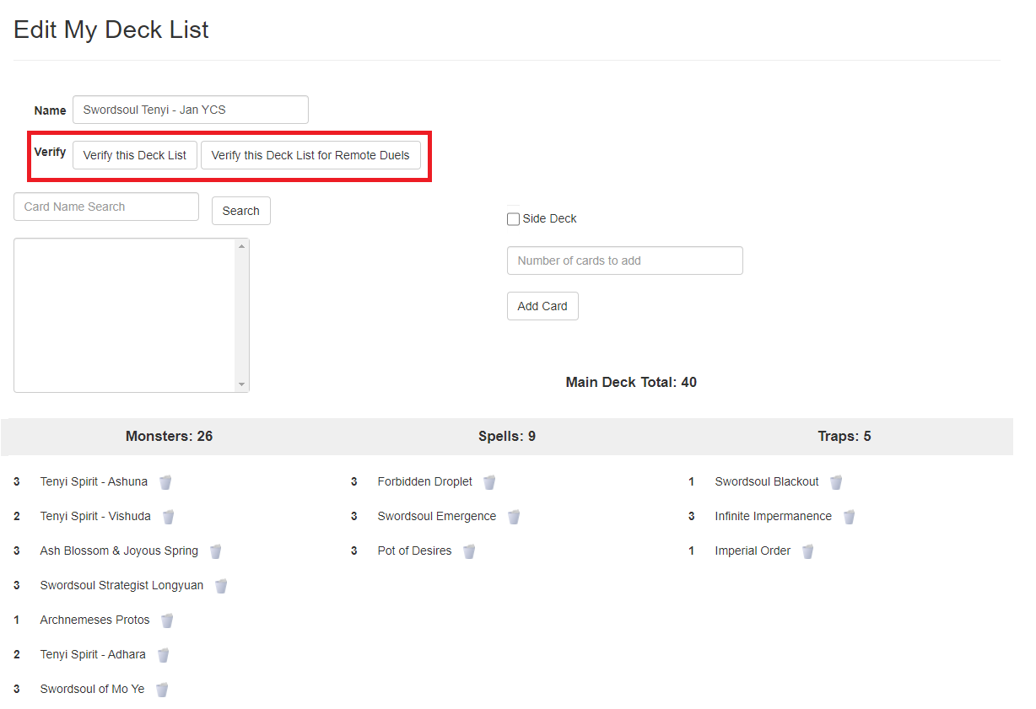Screen dimensions: 1036x709
Task: Delete Swordsoul of Mo Ye trash icon
Action: 162,690
